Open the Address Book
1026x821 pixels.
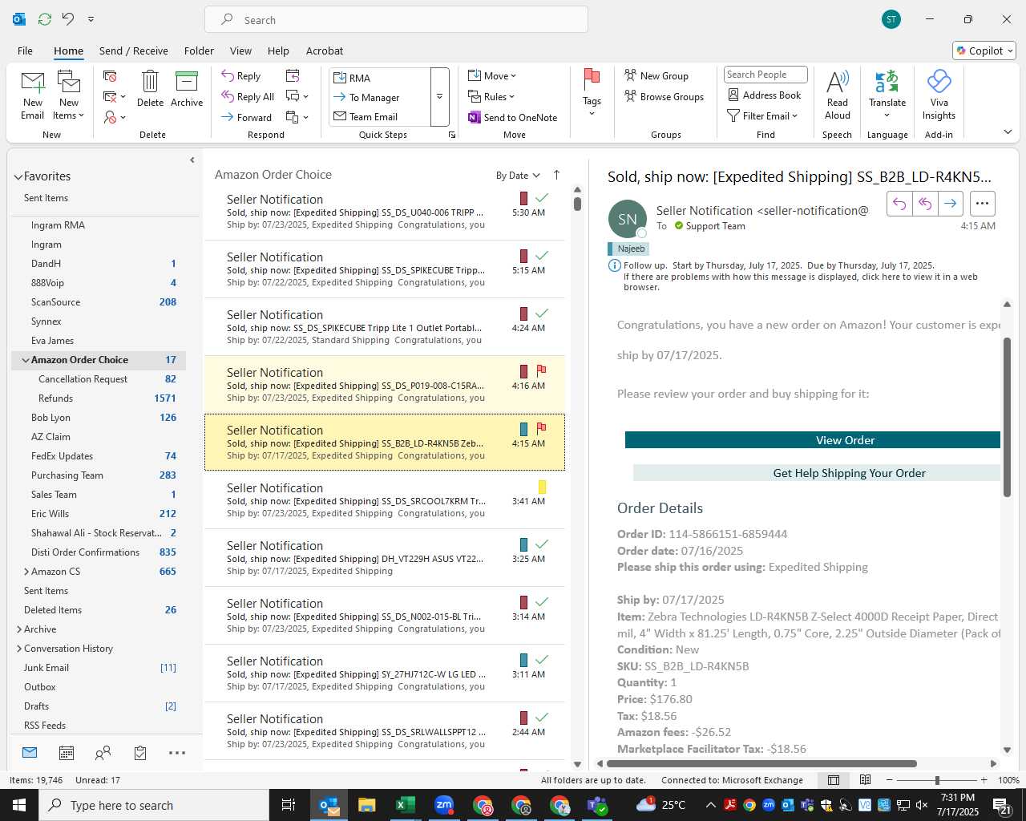(x=764, y=95)
